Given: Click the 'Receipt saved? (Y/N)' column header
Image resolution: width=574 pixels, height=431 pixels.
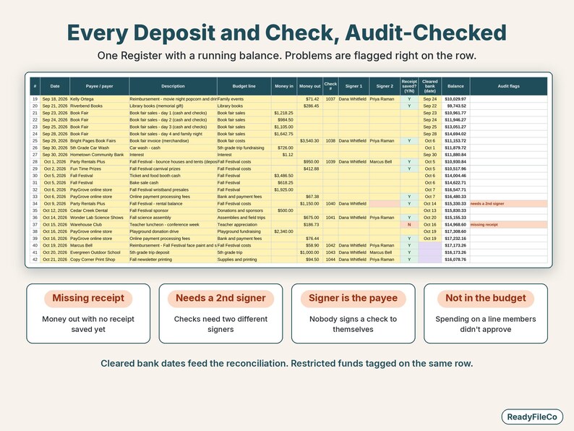Looking at the screenshot, I should [x=409, y=87].
